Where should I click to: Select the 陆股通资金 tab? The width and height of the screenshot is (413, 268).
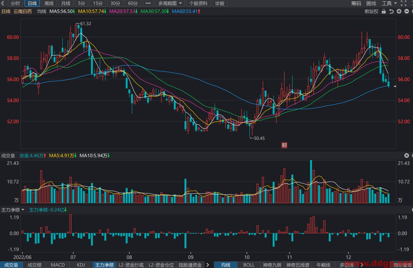coord(190,265)
